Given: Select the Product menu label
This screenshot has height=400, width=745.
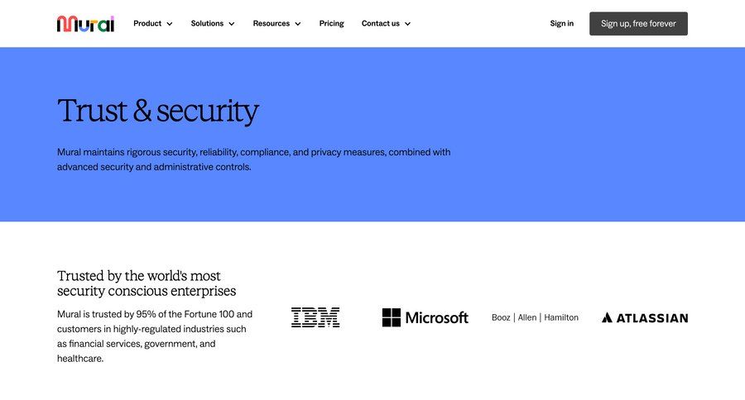Looking at the screenshot, I should pyautogui.click(x=147, y=24).
